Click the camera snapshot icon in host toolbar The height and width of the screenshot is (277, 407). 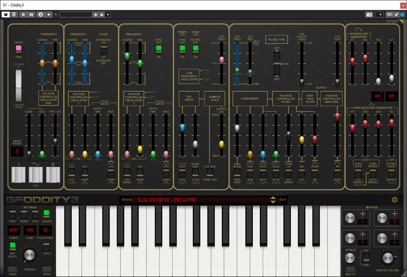coord(368,15)
